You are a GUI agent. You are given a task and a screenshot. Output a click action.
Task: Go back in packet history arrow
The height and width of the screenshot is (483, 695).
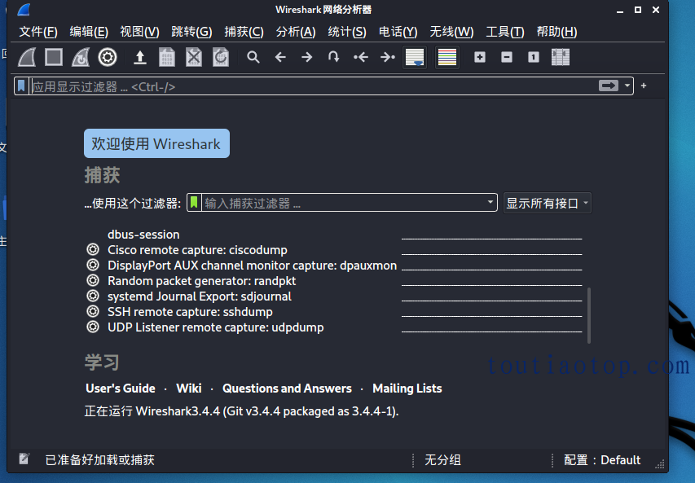[x=280, y=57]
